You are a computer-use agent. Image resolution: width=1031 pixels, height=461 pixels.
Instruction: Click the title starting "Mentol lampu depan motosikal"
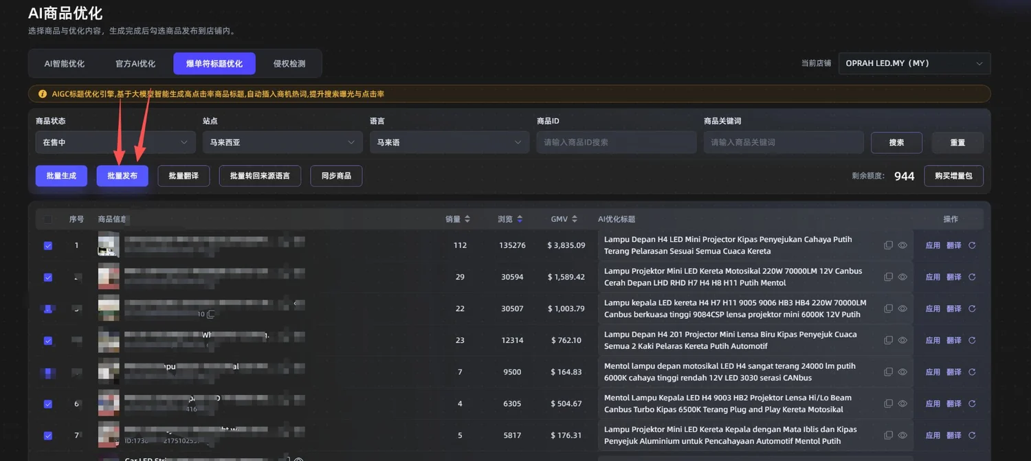tap(730, 372)
